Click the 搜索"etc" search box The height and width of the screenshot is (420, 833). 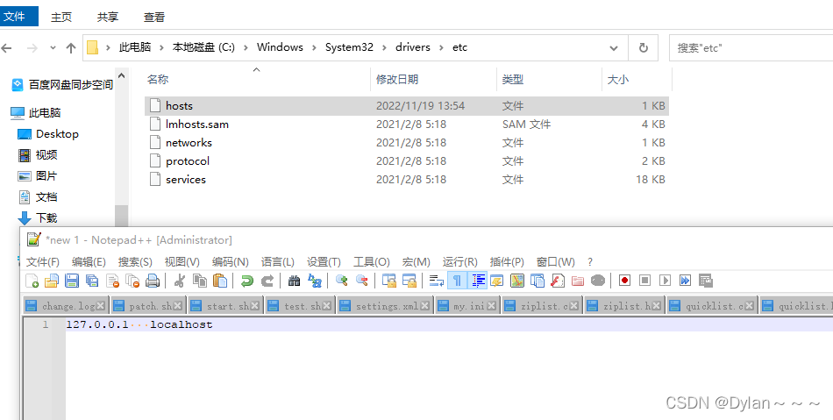pos(751,48)
